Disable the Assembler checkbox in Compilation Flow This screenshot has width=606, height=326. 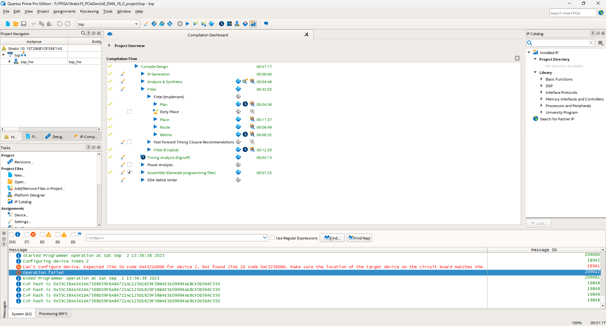pyautogui.click(x=129, y=172)
